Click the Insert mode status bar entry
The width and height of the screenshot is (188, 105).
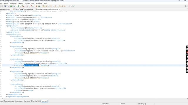click(122, 104)
